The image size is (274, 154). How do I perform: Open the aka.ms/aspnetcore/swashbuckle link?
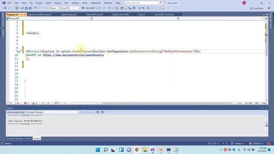click(x=73, y=55)
